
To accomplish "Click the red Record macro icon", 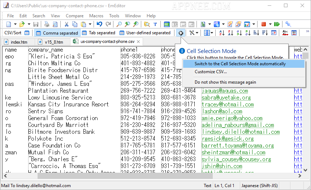I will (x=264, y=24).
